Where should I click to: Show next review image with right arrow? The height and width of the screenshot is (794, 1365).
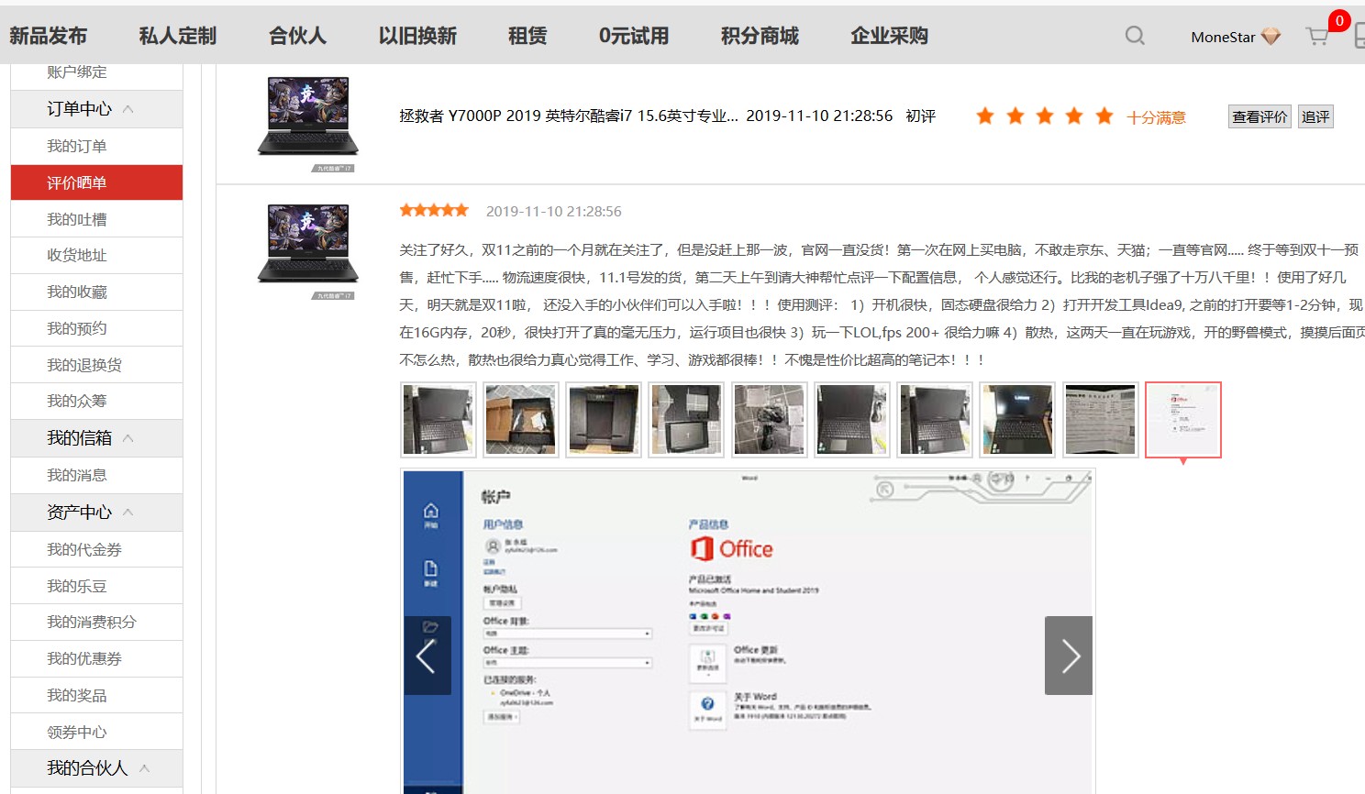[x=1069, y=656]
